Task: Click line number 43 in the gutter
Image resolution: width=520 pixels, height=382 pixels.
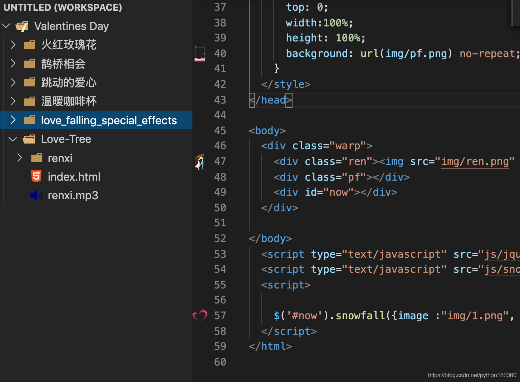Action: 220,100
